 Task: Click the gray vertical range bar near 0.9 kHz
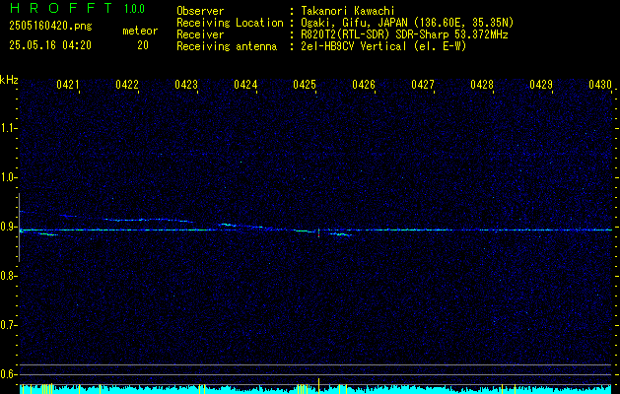coord(19,228)
